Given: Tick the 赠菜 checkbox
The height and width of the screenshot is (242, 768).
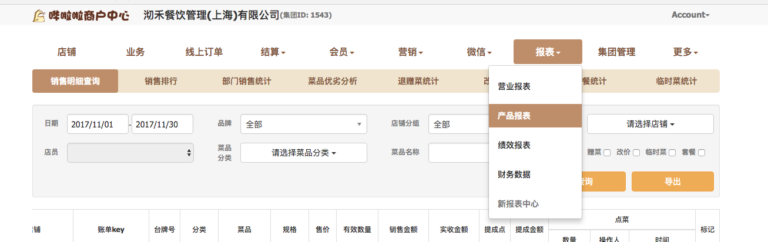Looking at the screenshot, I should pos(607,153).
